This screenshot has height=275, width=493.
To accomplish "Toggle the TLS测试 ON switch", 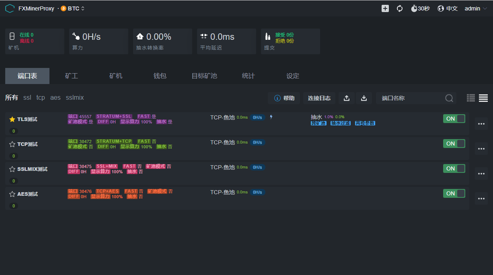I will click(x=454, y=119).
